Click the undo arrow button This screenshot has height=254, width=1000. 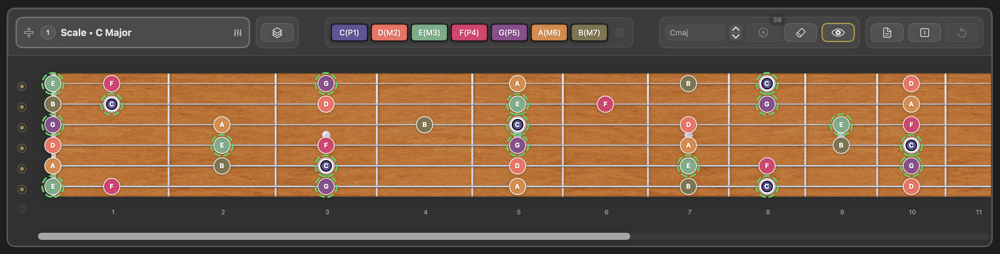(962, 32)
